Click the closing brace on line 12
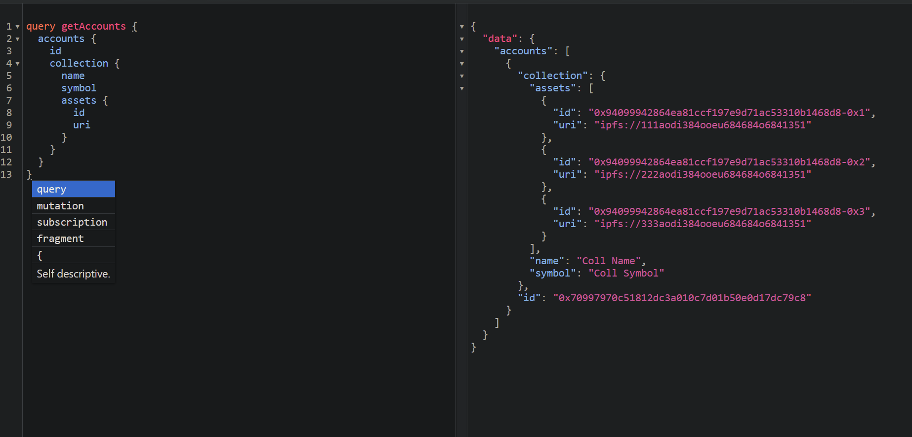The image size is (912, 437). (x=41, y=162)
